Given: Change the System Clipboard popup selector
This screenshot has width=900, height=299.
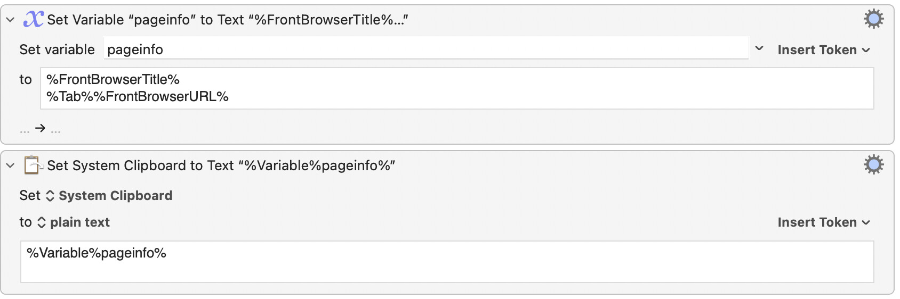Looking at the screenshot, I should (109, 196).
